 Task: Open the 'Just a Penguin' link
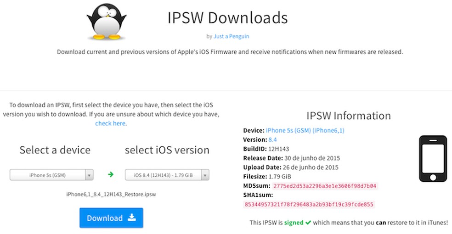pos(231,36)
